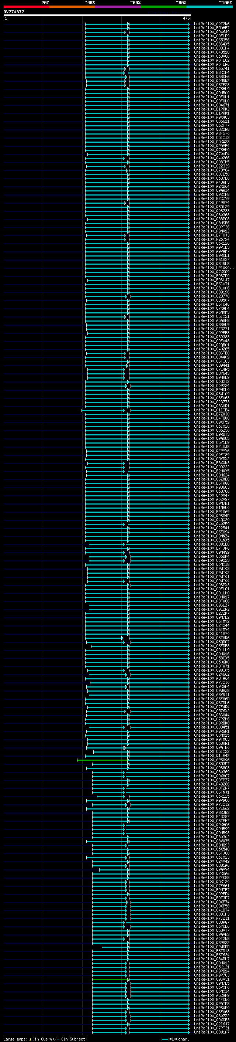236x1042 pixels.
Task: Click the label UniRef100_Q9M624
Action: (212, 475)
